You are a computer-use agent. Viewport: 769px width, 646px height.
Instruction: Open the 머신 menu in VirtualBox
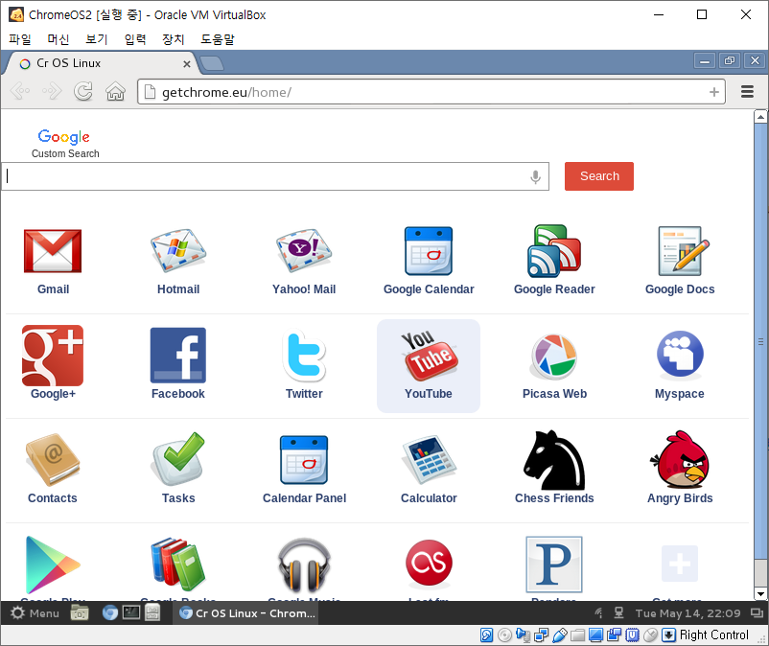point(58,39)
